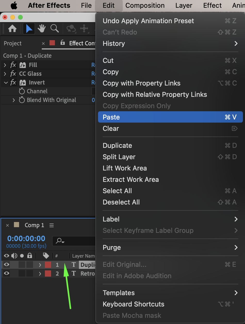
Task: Hide the Retro layer 2 eye icon
Action: [x=6, y=273]
